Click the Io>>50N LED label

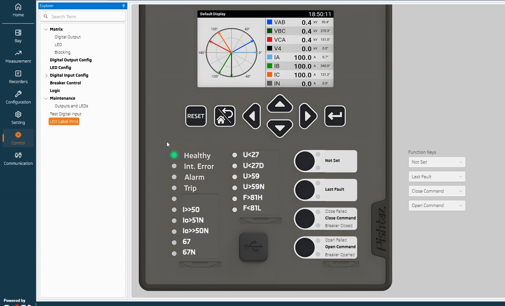(196, 231)
